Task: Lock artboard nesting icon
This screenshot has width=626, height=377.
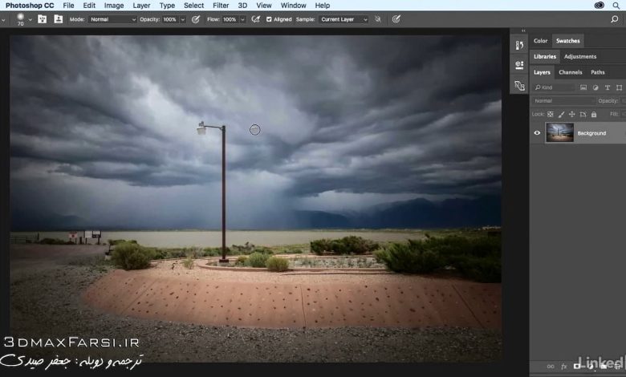Action: [x=583, y=115]
